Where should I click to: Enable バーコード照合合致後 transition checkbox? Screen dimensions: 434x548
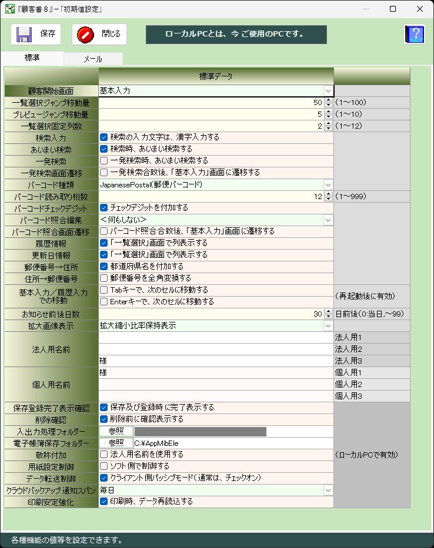pyautogui.click(x=104, y=231)
